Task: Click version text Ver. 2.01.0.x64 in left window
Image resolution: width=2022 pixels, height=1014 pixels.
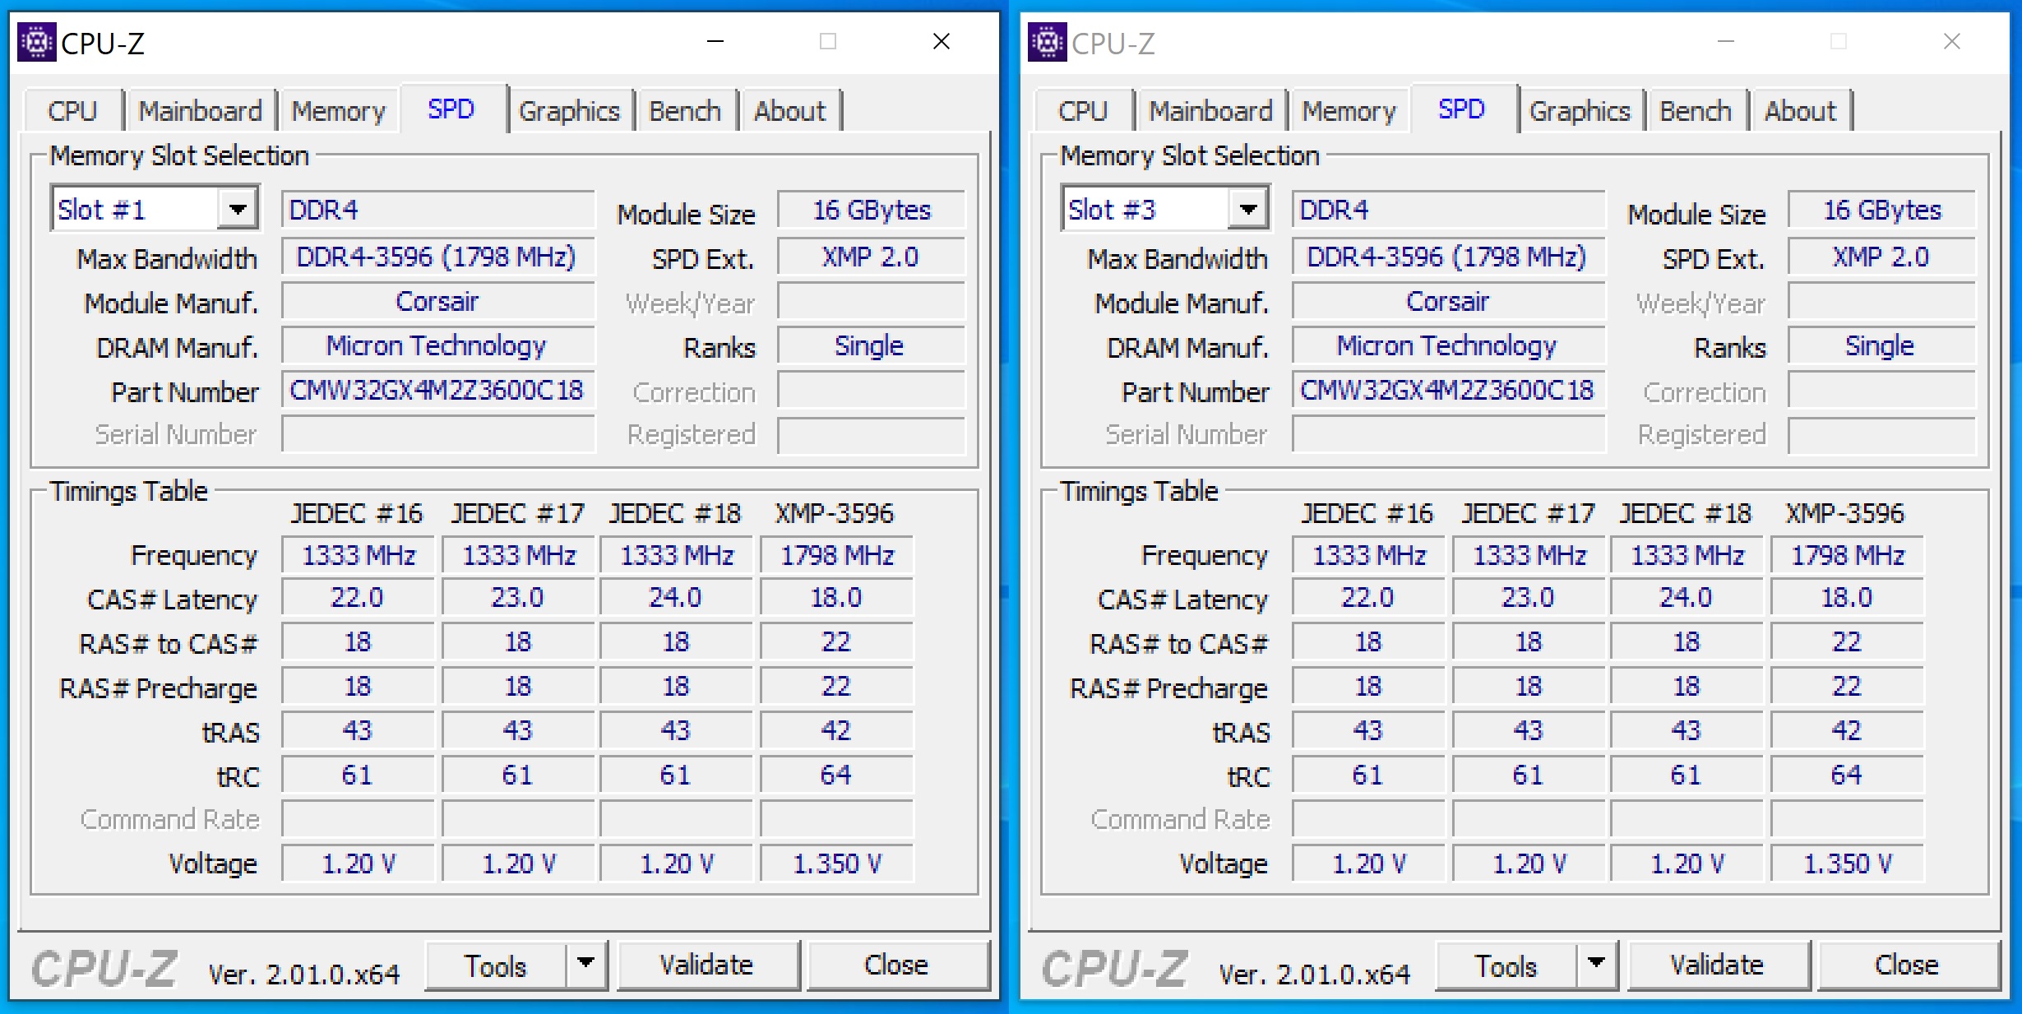Action: (303, 975)
